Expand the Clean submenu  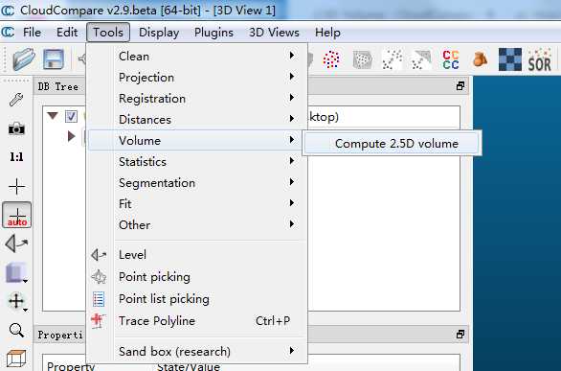click(x=197, y=57)
